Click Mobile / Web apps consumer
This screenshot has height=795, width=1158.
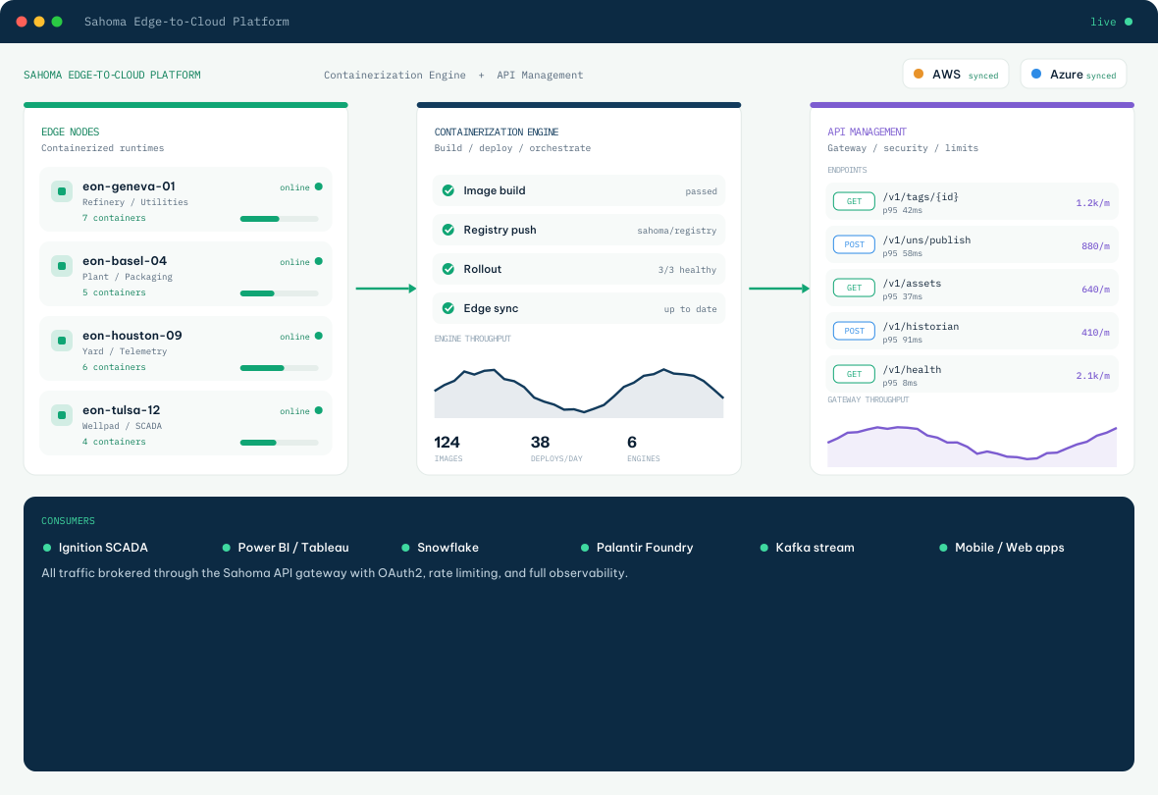[1010, 548]
